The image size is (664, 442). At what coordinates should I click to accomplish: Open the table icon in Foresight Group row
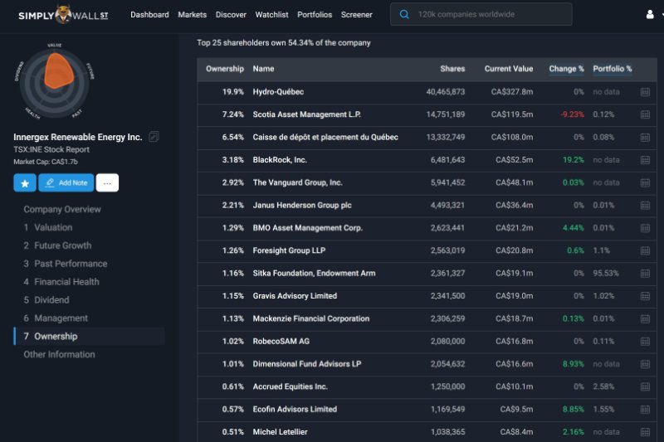tap(645, 250)
